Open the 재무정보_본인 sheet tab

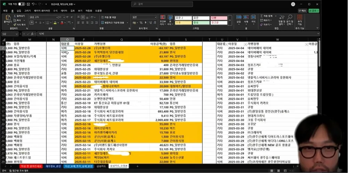click(54, 166)
